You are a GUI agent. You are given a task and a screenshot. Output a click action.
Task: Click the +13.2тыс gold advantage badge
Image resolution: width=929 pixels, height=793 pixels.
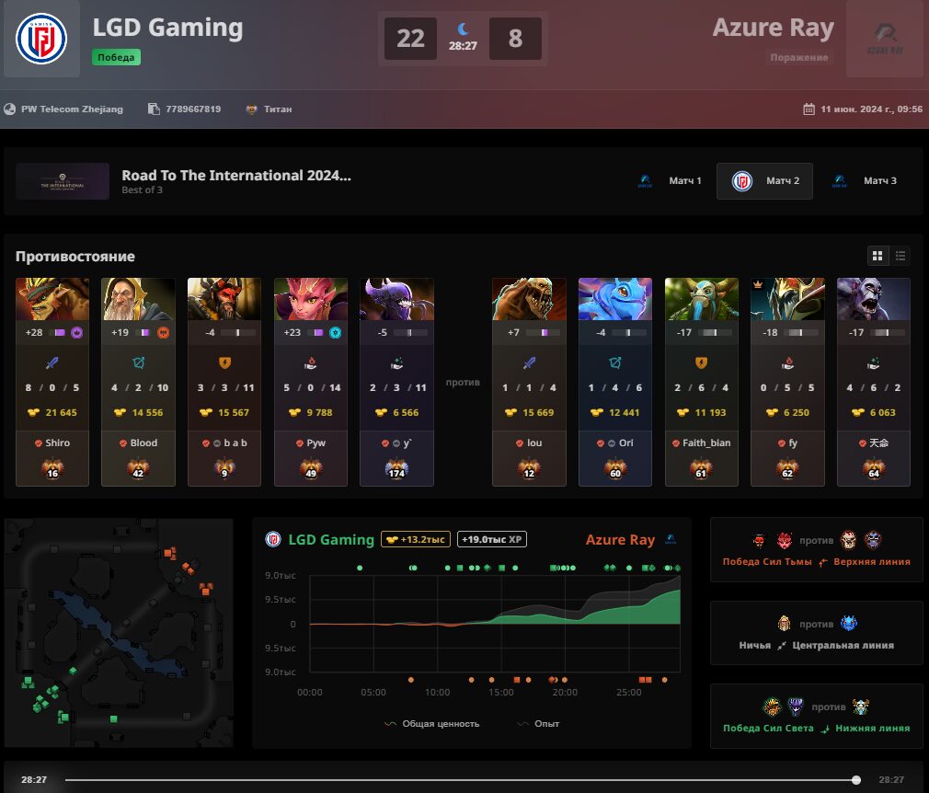coord(416,539)
